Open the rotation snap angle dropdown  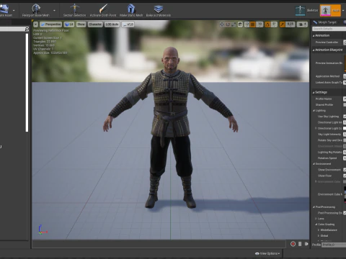pos(274,24)
